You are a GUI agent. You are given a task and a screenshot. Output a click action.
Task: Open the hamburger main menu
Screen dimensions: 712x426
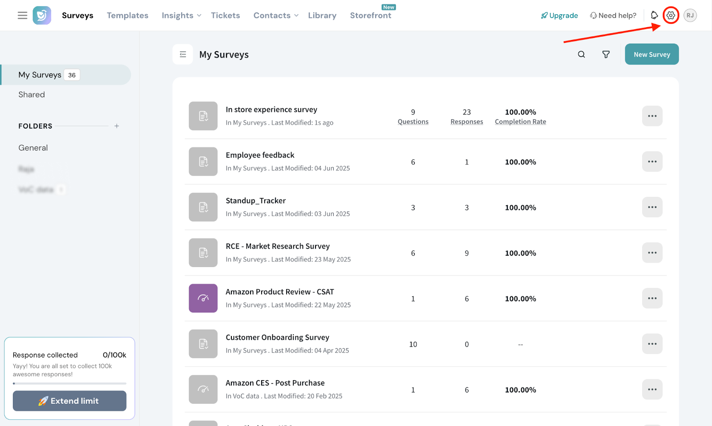[x=22, y=16]
